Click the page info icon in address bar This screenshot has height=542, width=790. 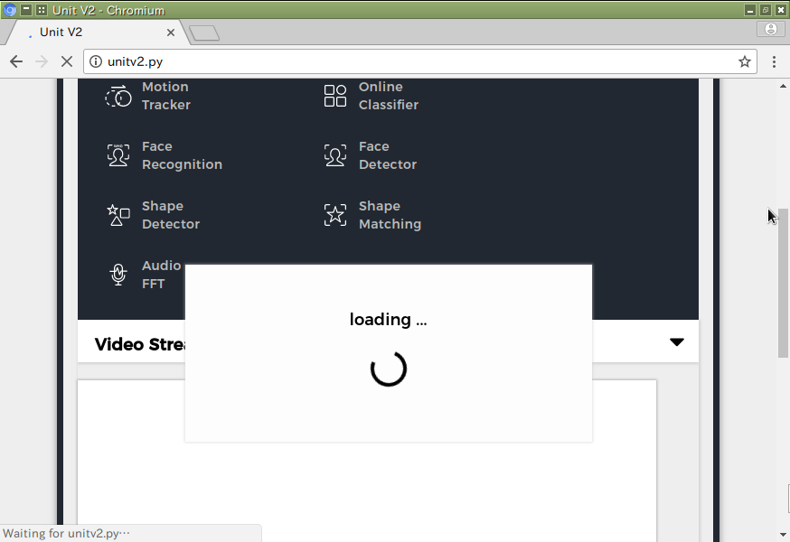(x=96, y=61)
